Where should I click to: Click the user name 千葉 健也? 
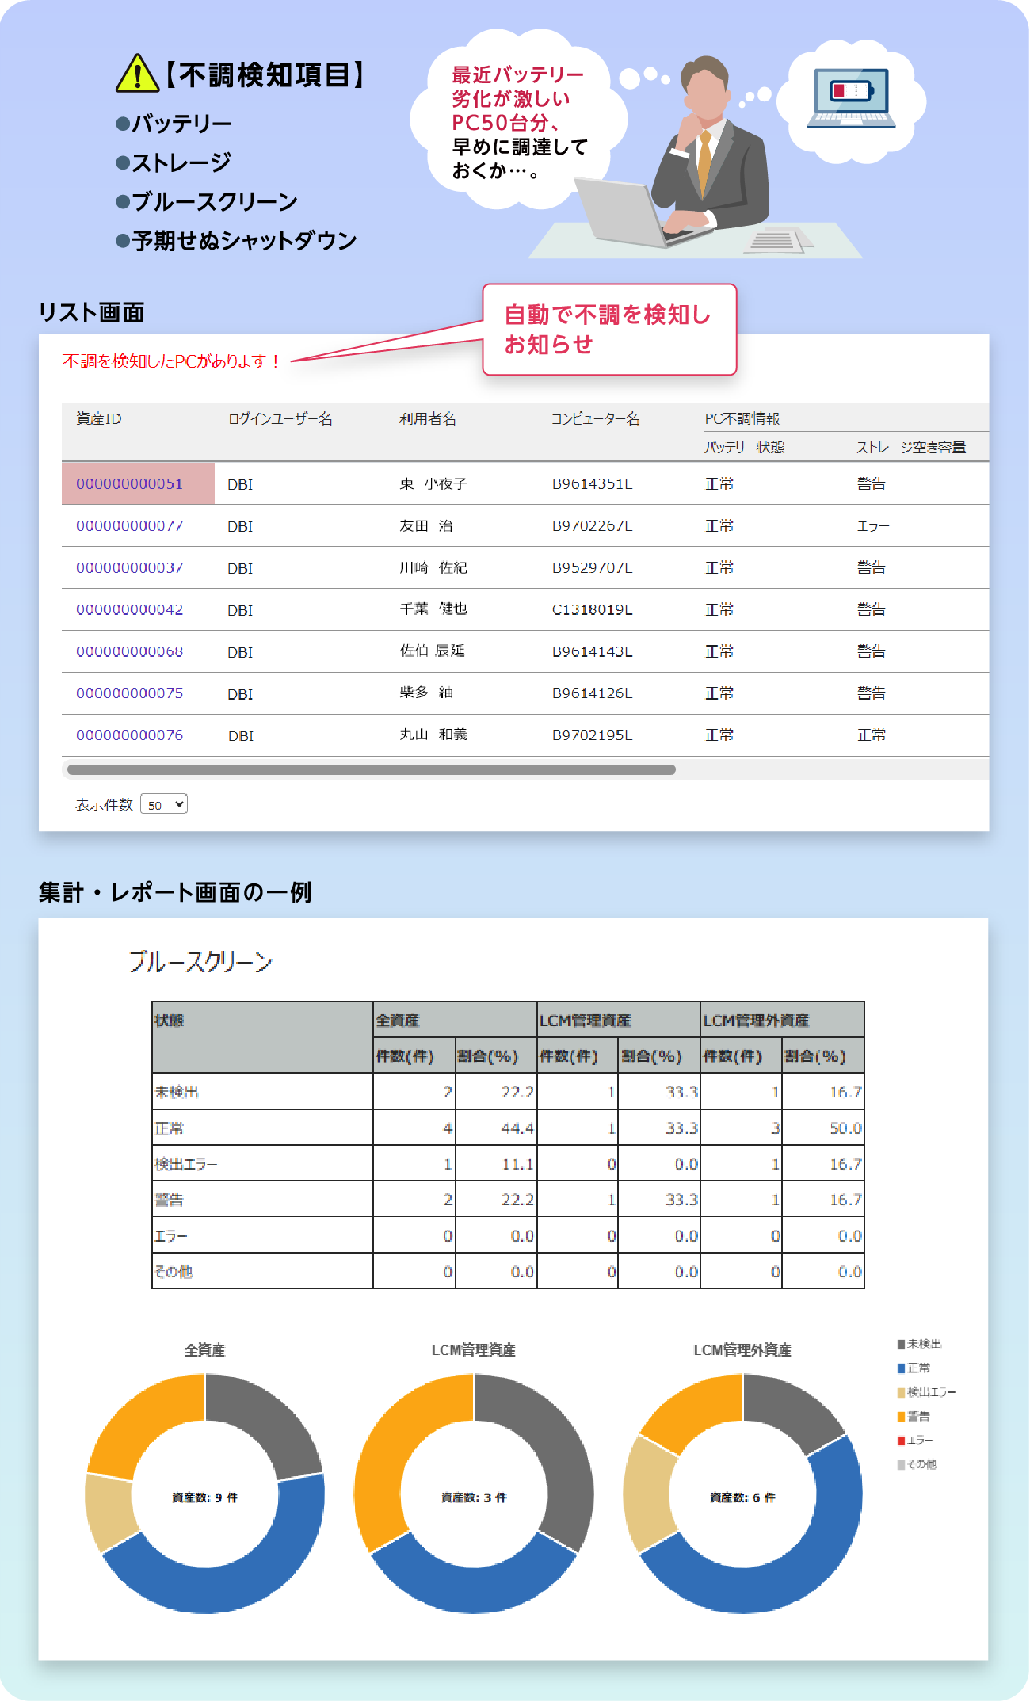[433, 609]
